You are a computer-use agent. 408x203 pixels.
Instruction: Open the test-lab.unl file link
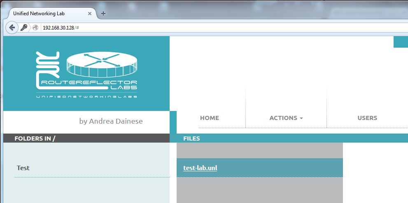(x=200, y=168)
